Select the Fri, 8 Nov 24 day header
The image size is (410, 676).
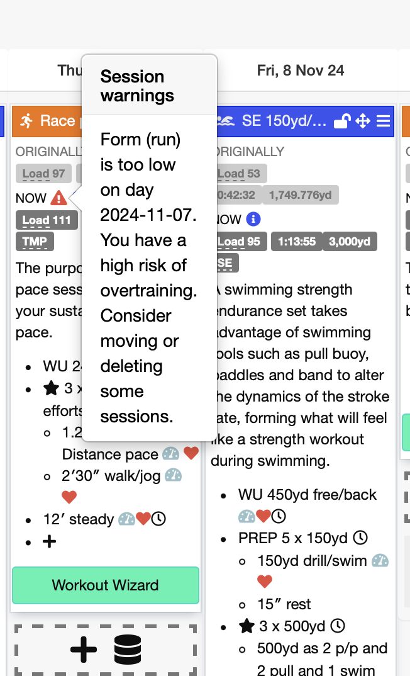tap(301, 70)
